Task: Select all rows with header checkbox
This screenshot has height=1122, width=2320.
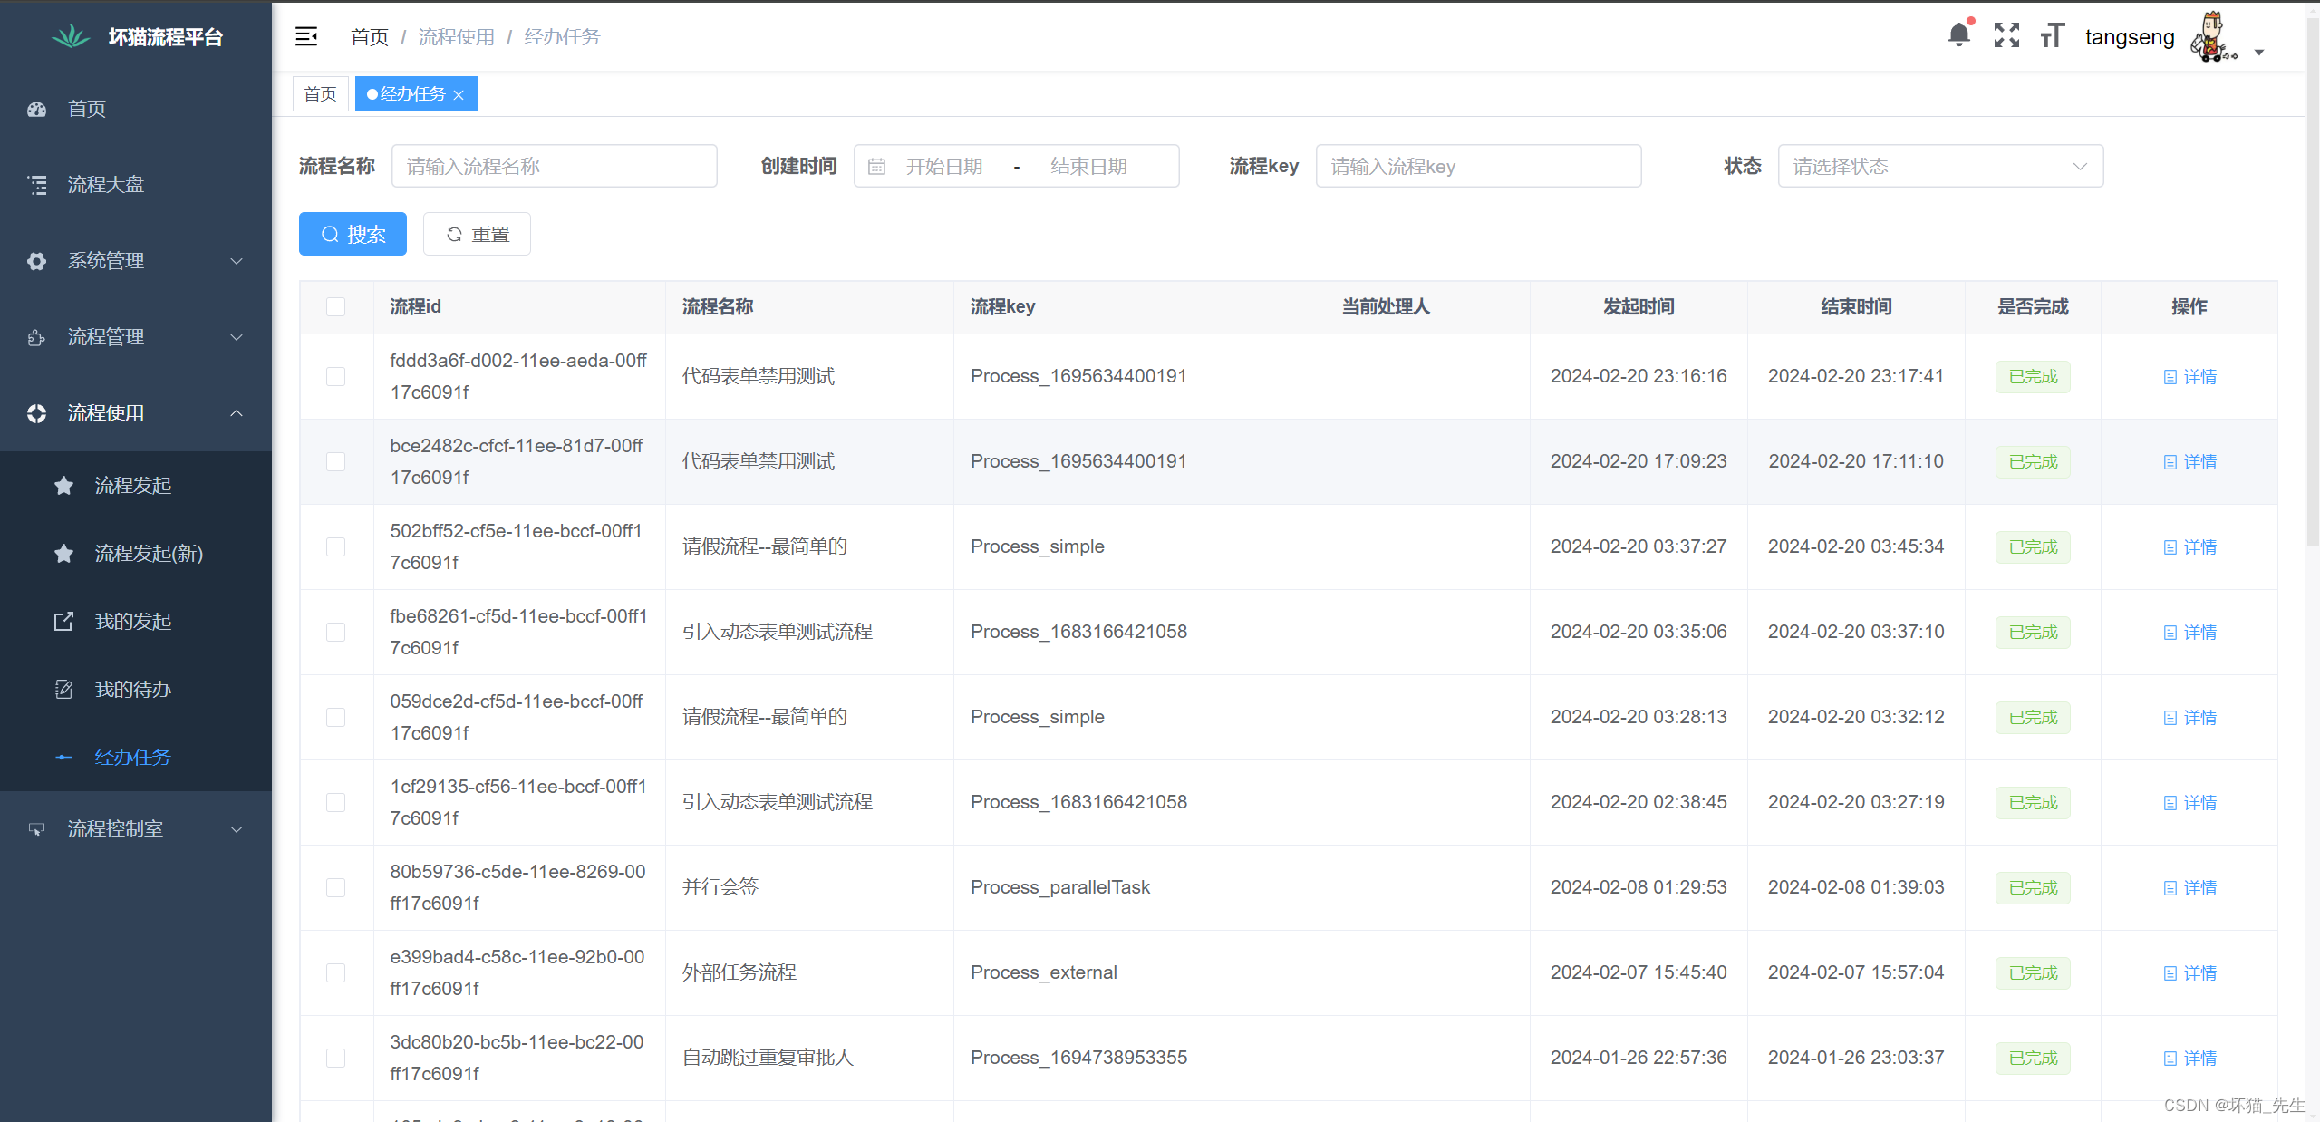Action: [335, 307]
